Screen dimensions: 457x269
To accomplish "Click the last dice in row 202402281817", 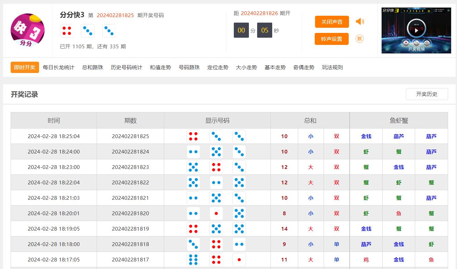I will [239, 260].
